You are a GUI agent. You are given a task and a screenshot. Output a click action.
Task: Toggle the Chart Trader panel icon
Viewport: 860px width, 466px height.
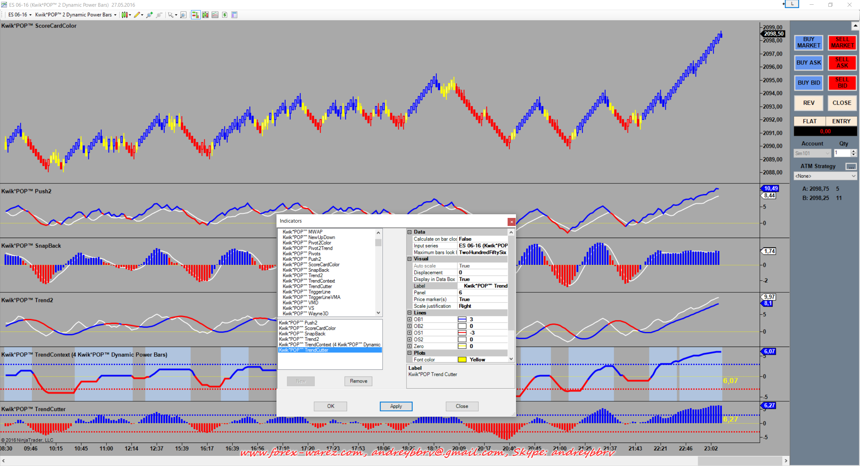click(195, 15)
